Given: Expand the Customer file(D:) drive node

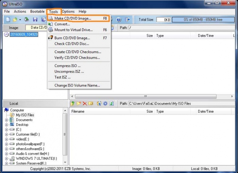Looking at the screenshot, I should pyautogui.click(x=6, y=134).
